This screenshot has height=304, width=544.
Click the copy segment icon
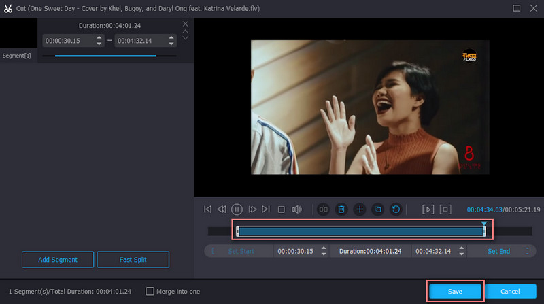click(378, 209)
